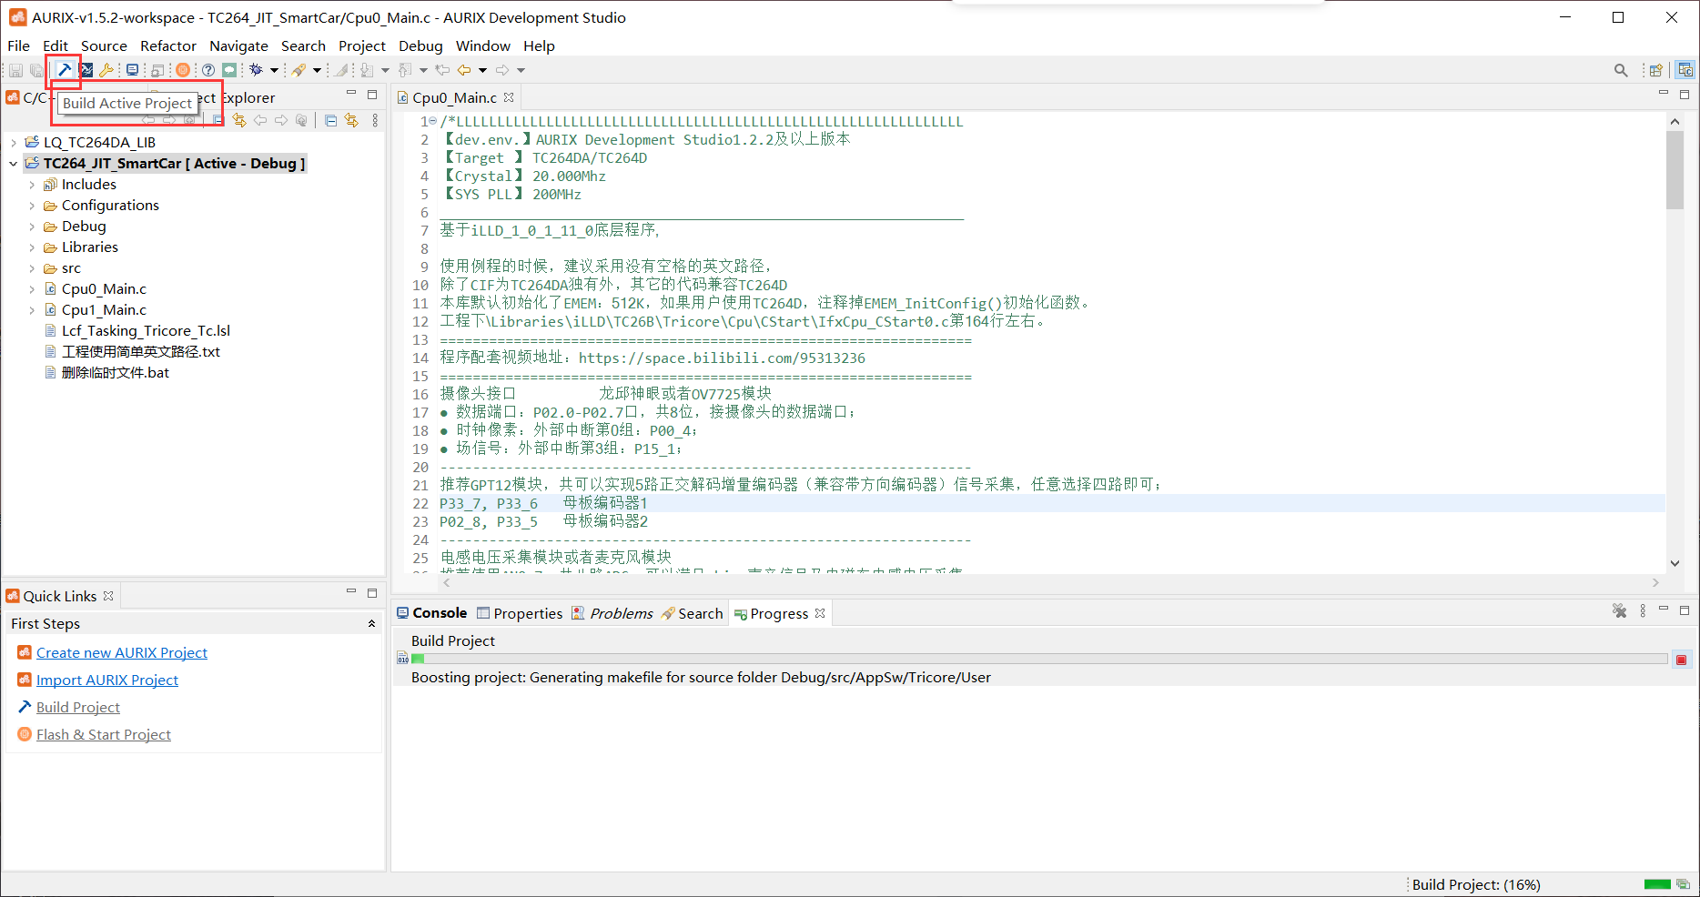This screenshot has width=1700, height=897.
Task: Click Flash & Start Project link
Action: (104, 734)
